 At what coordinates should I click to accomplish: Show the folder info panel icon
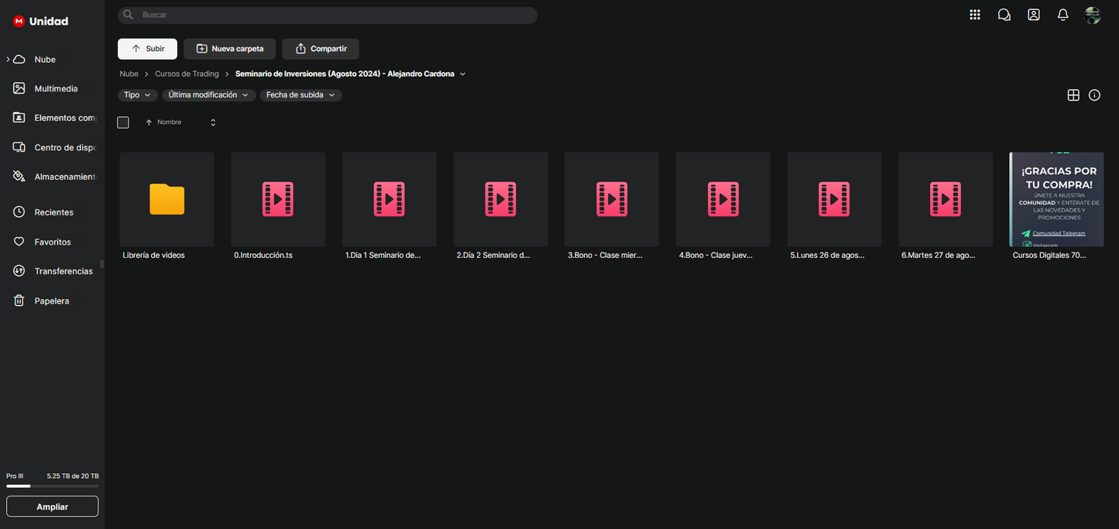1094,95
